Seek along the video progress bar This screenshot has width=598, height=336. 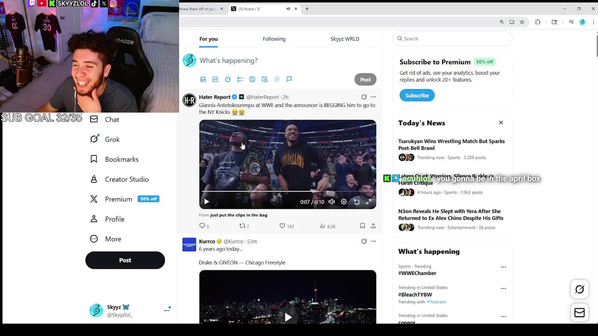pyautogui.click(x=287, y=191)
